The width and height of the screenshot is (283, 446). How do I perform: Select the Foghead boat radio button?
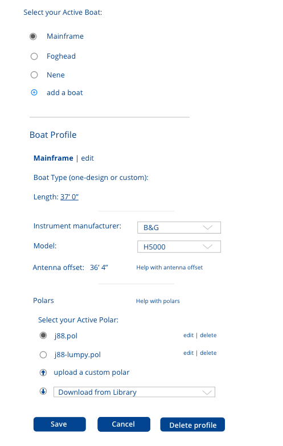[x=34, y=56]
